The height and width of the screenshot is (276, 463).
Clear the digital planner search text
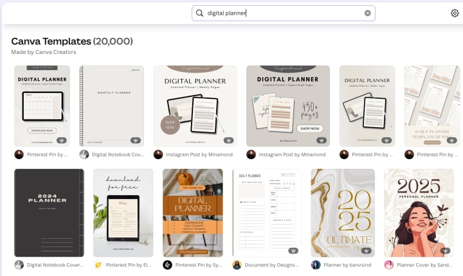click(x=367, y=13)
